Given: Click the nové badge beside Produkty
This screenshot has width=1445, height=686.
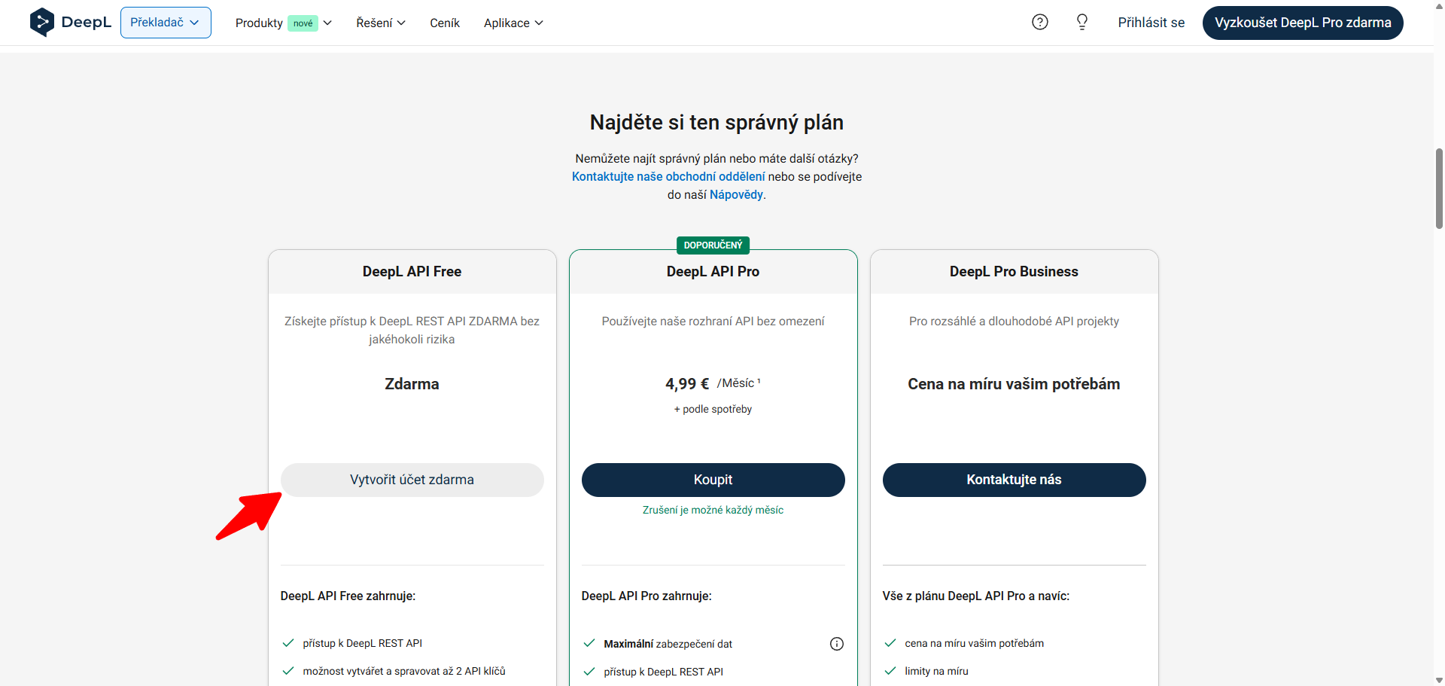Looking at the screenshot, I should [303, 23].
